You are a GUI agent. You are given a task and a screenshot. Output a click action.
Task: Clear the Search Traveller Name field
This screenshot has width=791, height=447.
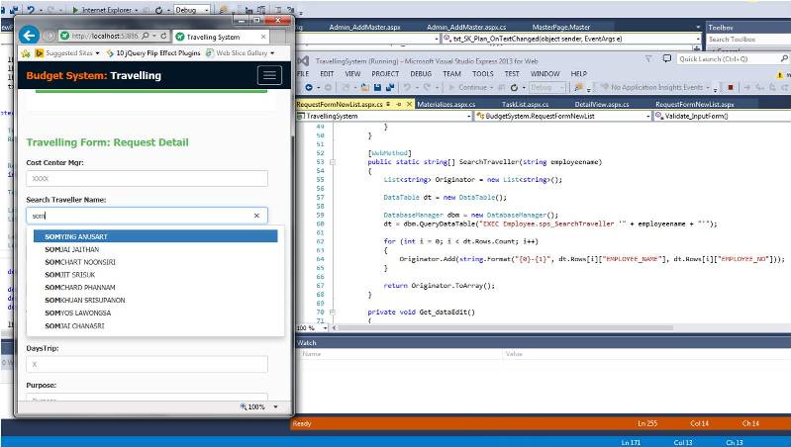pyautogui.click(x=255, y=215)
